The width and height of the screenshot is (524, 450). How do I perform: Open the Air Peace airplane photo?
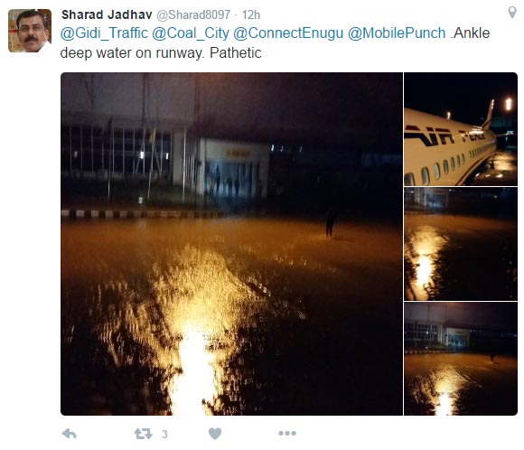coord(461,129)
